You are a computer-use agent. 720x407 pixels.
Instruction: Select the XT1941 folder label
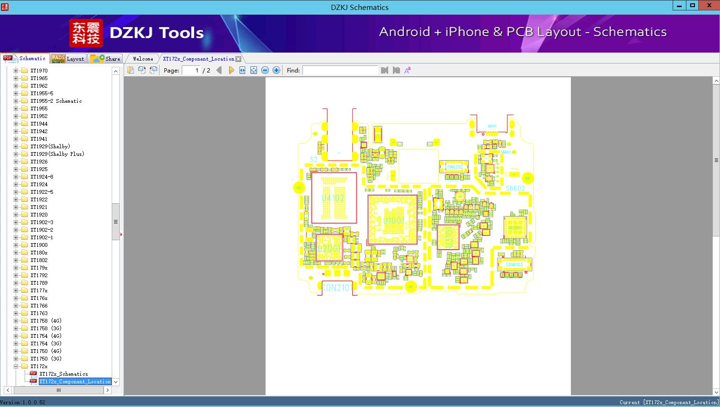click(39, 139)
